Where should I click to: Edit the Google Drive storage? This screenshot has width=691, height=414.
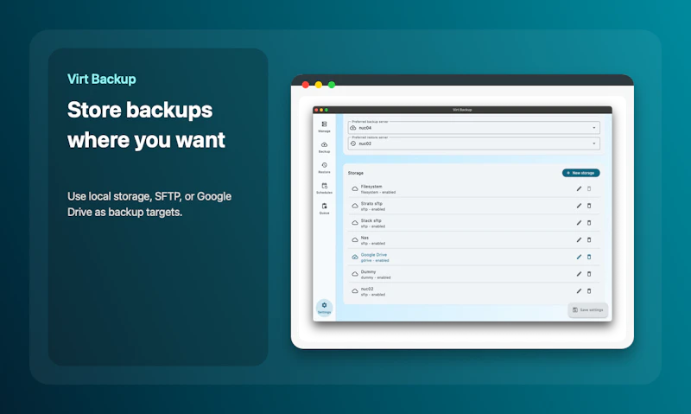pos(579,257)
